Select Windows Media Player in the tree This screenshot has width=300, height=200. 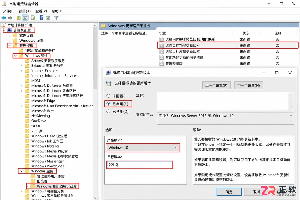pos(49,151)
